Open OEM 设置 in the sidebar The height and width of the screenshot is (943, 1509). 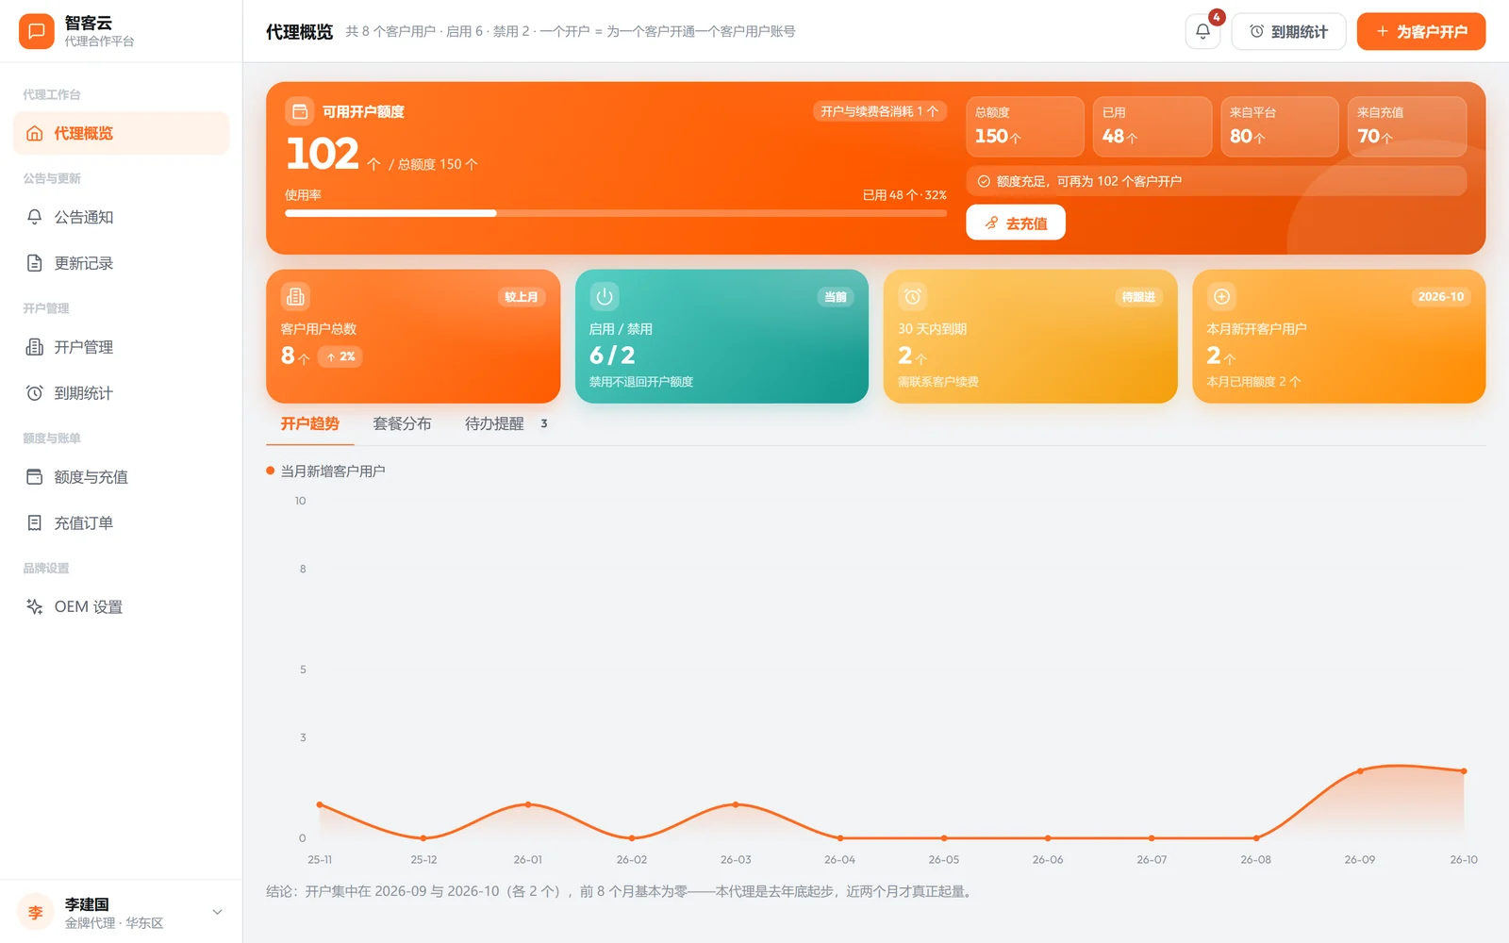[121, 606]
